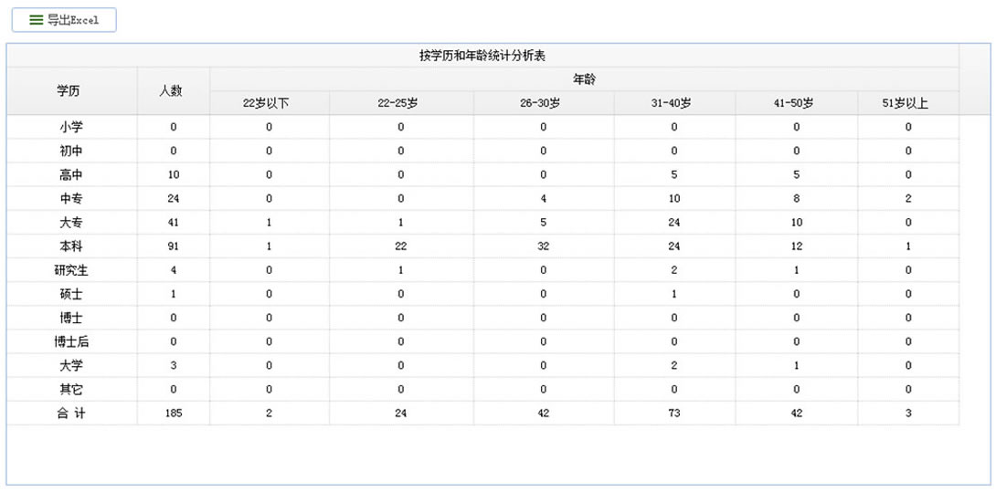
Task: Select the 大学 row label
Action: pyautogui.click(x=71, y=366)
